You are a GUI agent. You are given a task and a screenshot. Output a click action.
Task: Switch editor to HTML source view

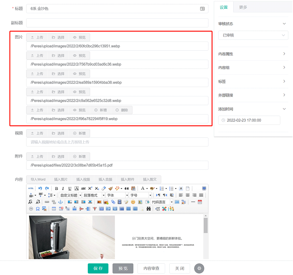31,188
